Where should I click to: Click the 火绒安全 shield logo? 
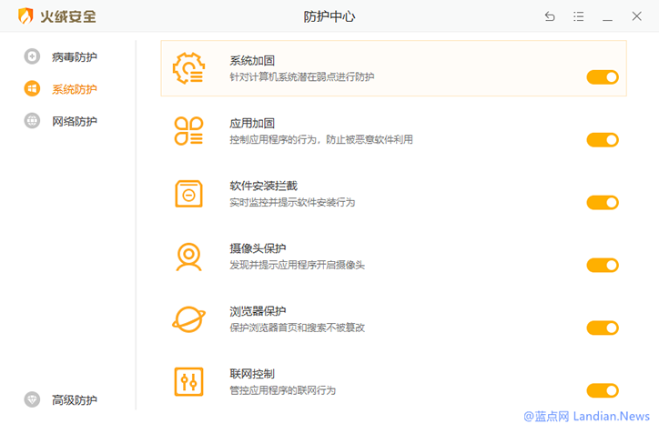click(x=26, y=16)
